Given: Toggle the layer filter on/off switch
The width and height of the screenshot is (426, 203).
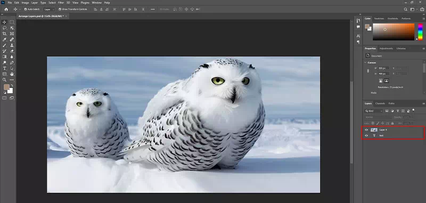Looking at the screenshot, I should pos(414,110).
